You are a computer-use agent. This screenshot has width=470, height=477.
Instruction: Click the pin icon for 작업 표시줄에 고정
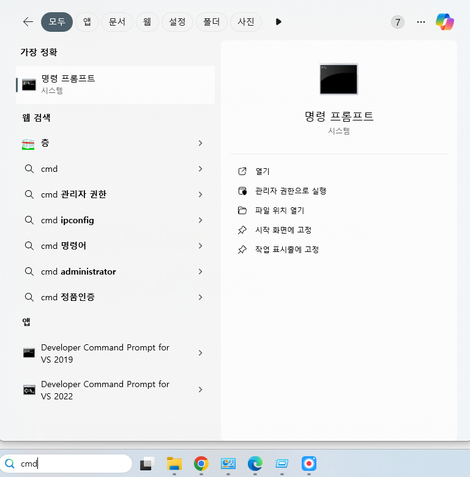[x=242, y=250]
